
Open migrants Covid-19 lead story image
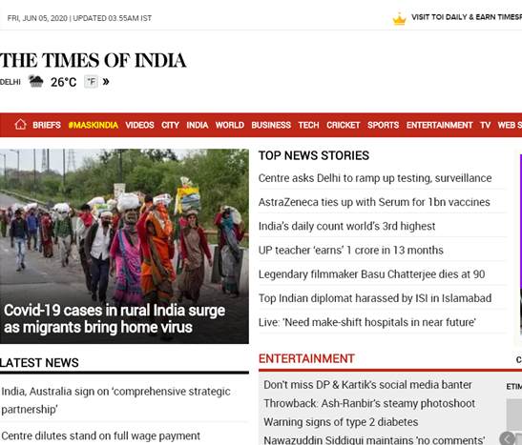[x=124, y=246]
